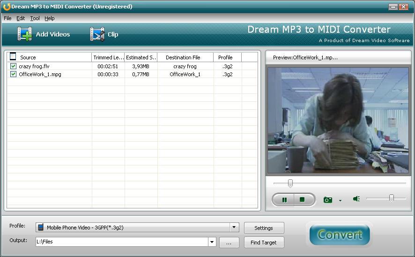Click the mobile phone icon in the Profile box
The width and height of the screenshot is (415, 257).
40,227
